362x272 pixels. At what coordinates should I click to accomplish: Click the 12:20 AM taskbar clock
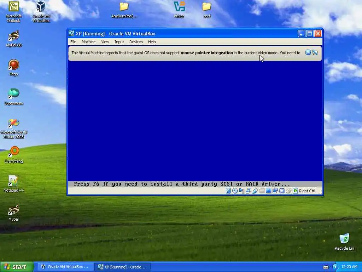pyautogui.click(x=349, y=267)
